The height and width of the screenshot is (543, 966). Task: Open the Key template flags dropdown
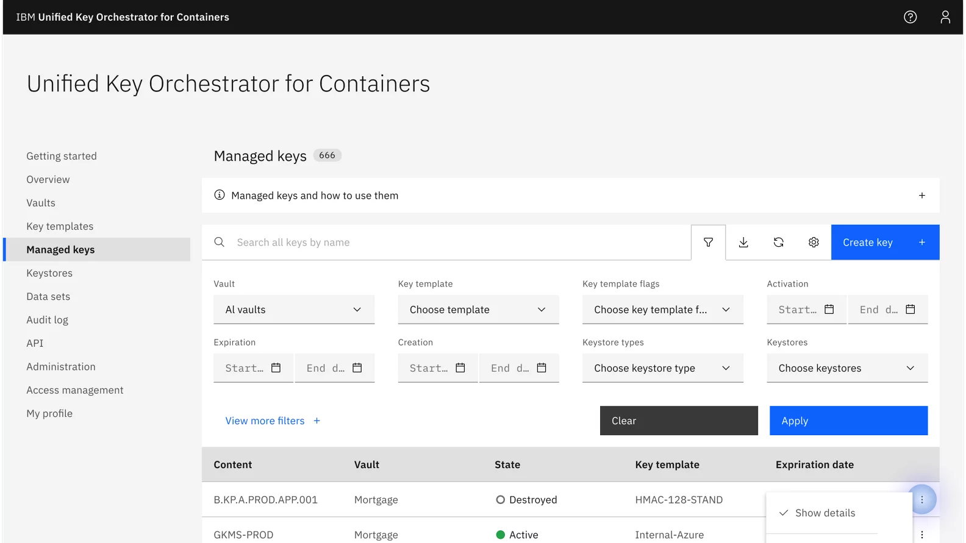(x=663, y=310)
